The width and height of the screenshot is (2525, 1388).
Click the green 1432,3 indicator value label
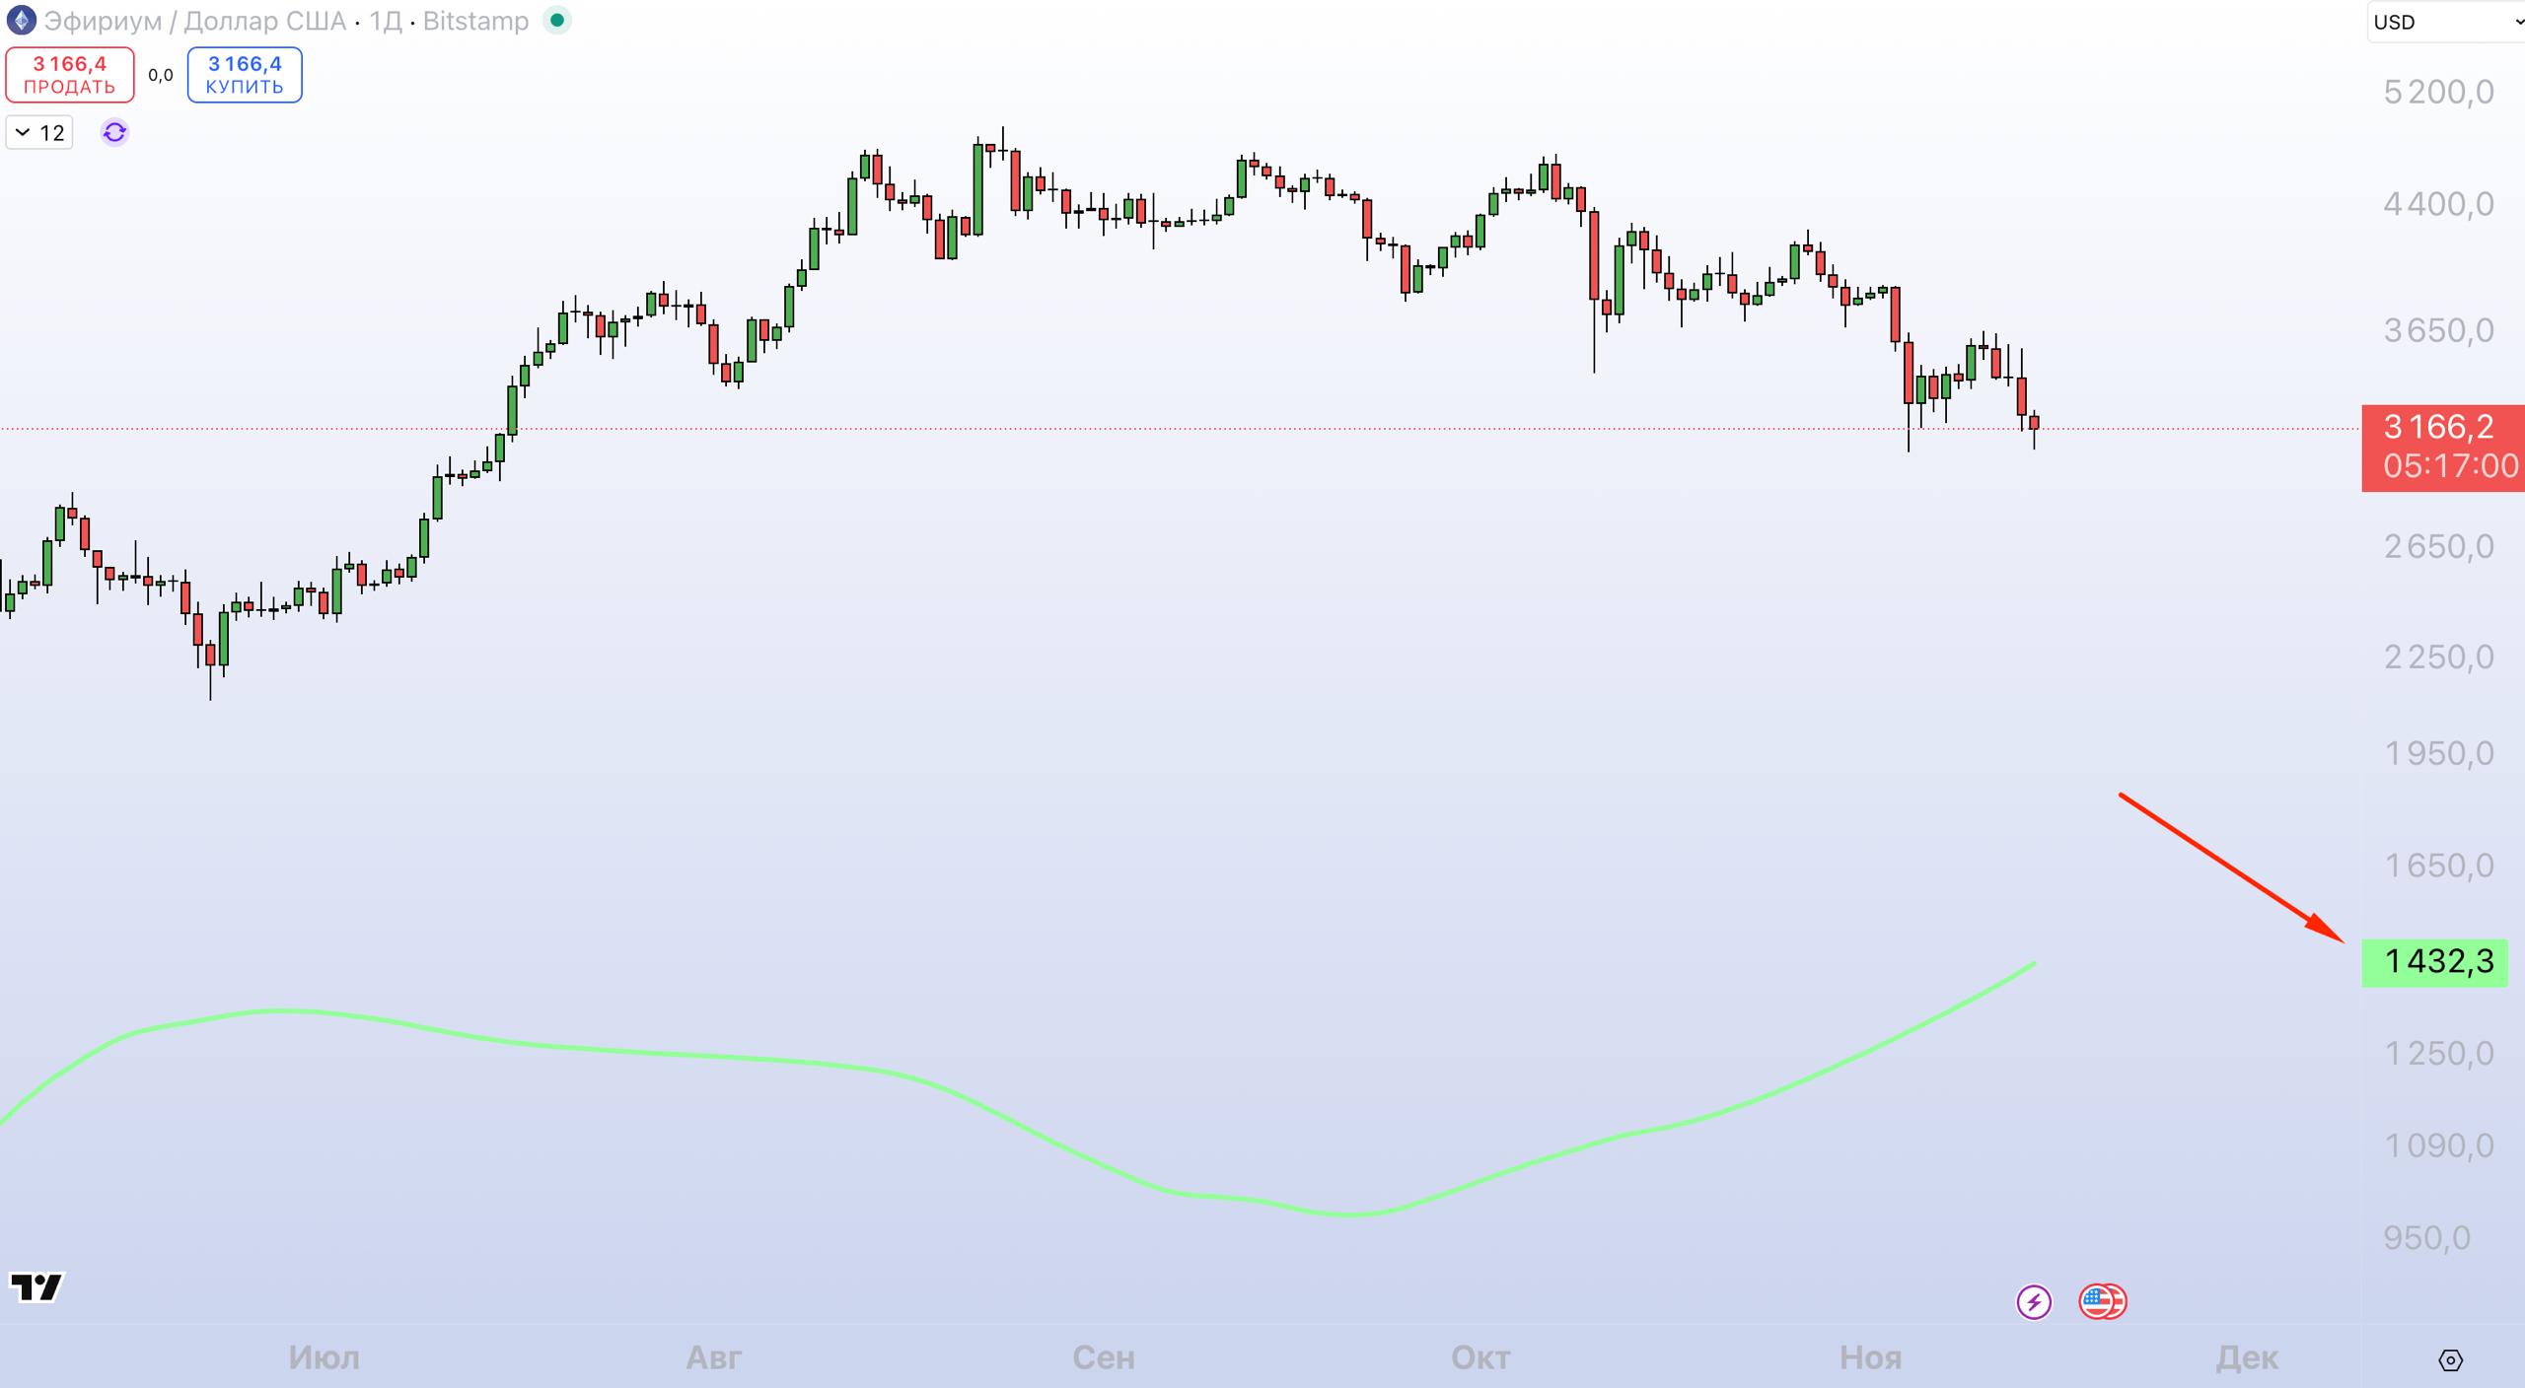(x=2434, y=961)
